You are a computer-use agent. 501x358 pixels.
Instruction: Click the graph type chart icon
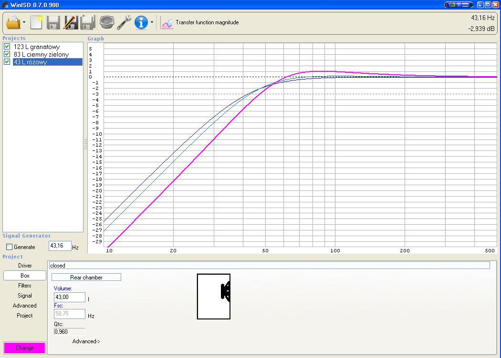coord(167,23)
